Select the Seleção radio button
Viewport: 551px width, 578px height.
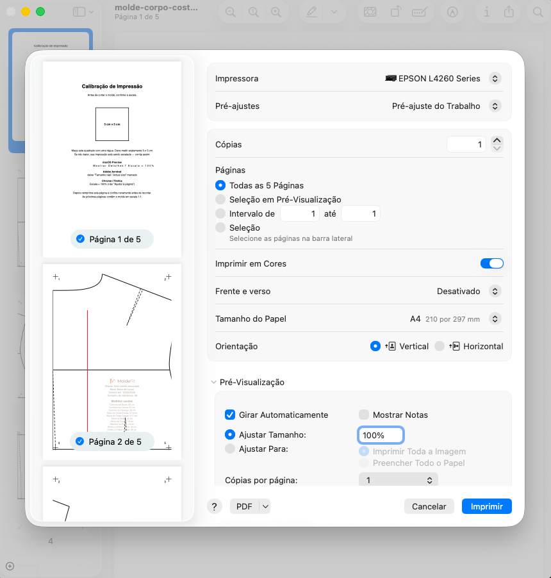[220, 227]
